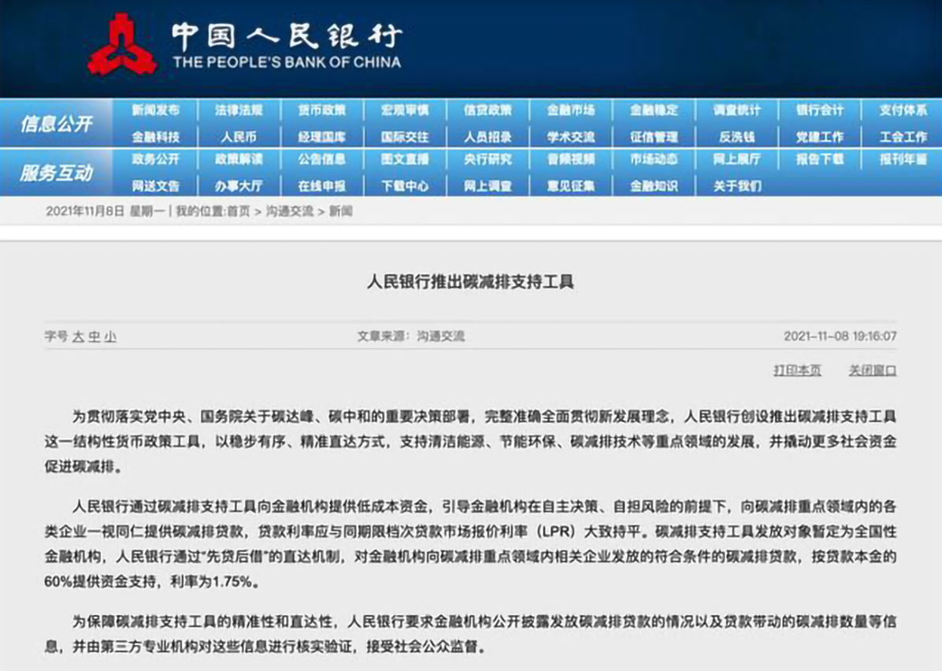Click 关闭窗口 to close window

coord(873,371)
